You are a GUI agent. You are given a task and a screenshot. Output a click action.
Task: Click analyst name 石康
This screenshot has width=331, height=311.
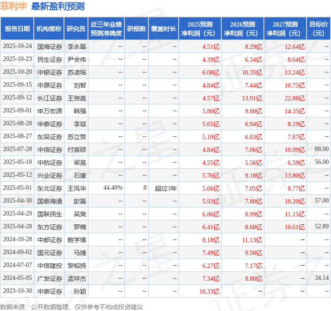[x=80, y=175]
